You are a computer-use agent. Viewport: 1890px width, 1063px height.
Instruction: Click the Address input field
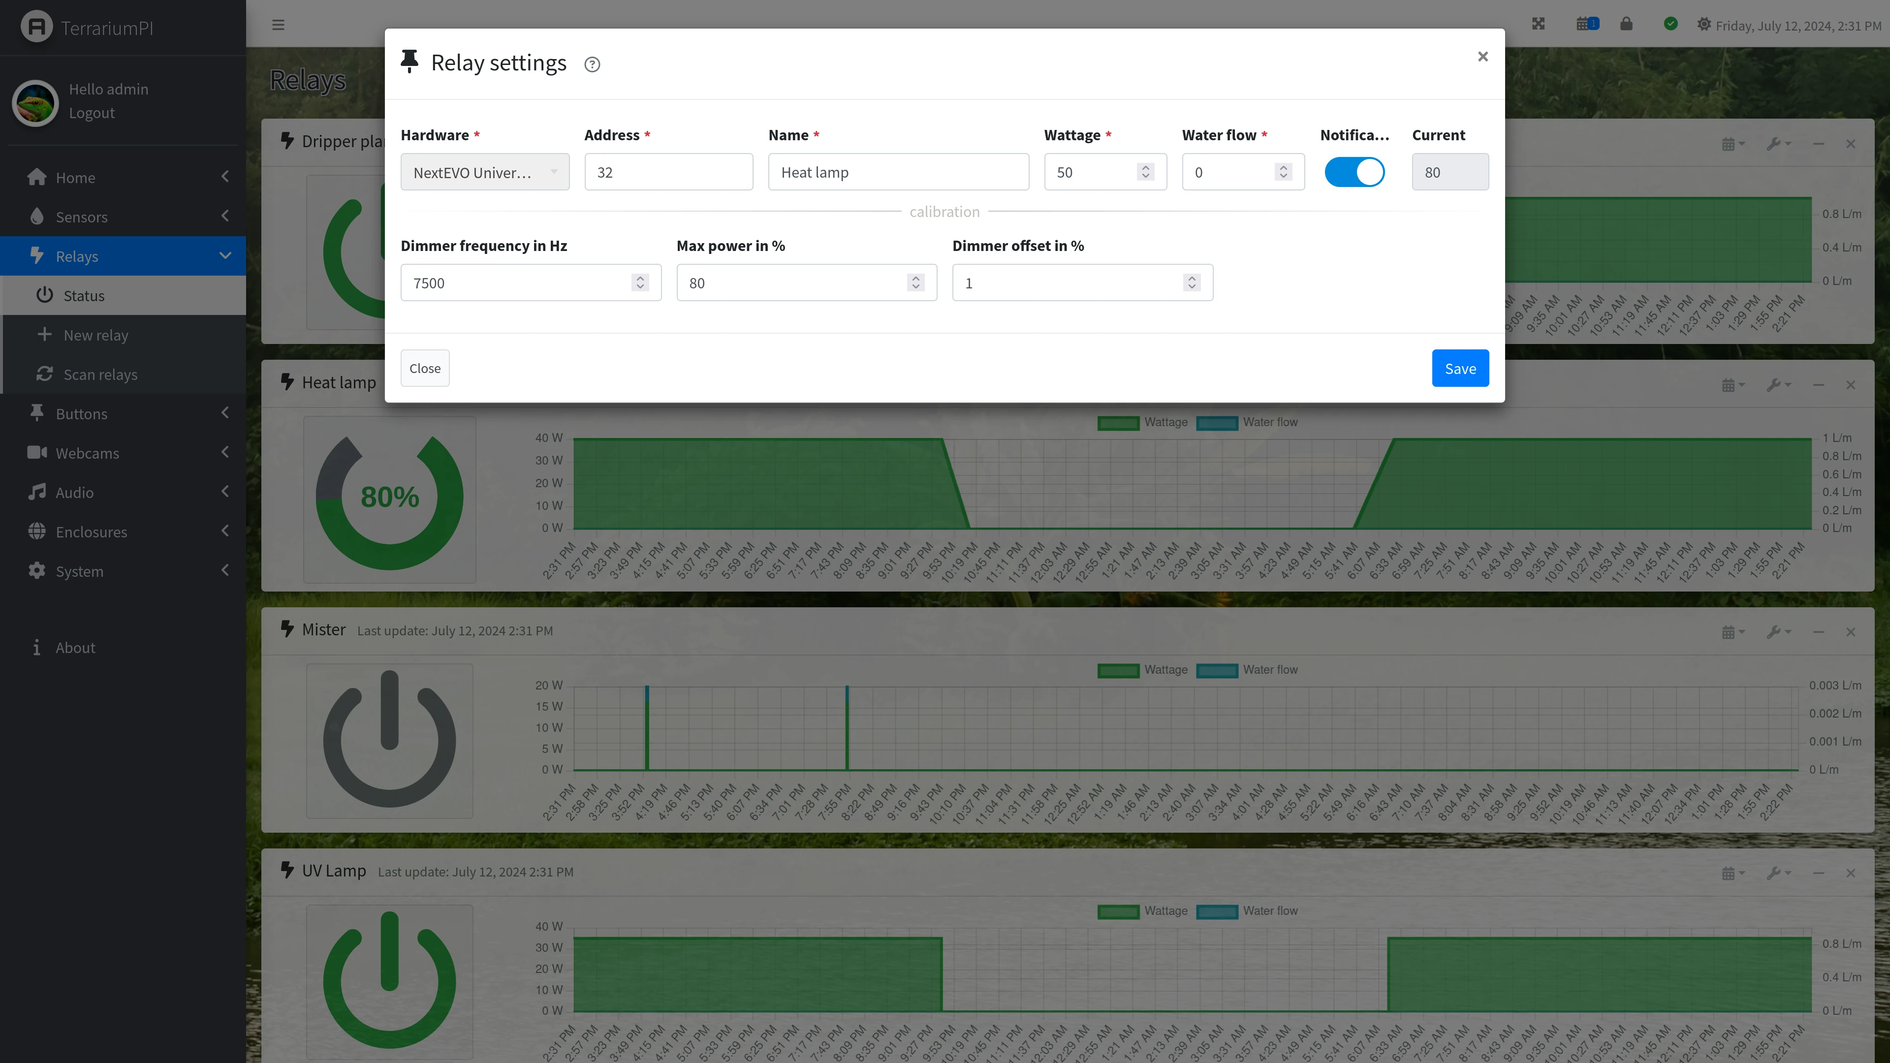point(668,172)
